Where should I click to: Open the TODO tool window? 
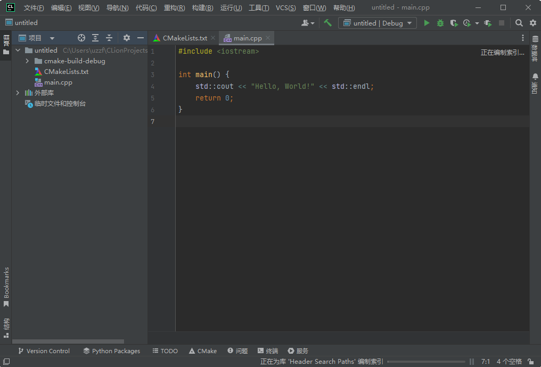point(165,351)
